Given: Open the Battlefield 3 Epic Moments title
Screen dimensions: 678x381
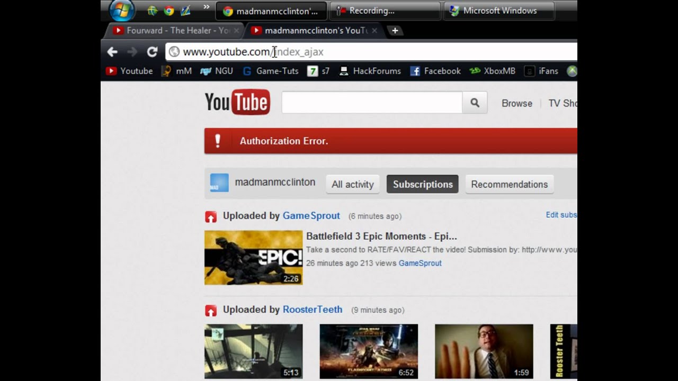Looking at the screenshot, I should (x=381, y=236).
